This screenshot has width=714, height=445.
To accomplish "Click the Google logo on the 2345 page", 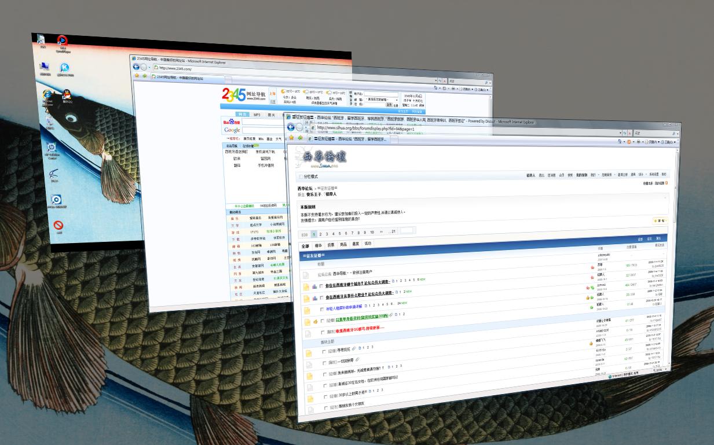I will (x=232, y=130).
